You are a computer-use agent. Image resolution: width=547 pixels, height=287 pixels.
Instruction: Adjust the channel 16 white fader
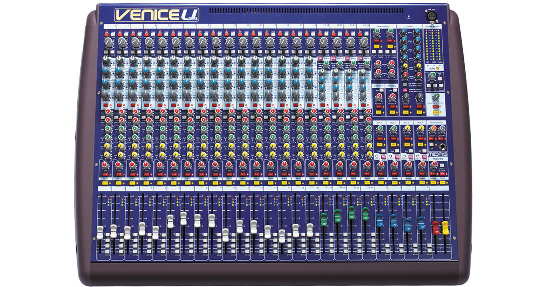pyautogui.click(x=310, y=230)
